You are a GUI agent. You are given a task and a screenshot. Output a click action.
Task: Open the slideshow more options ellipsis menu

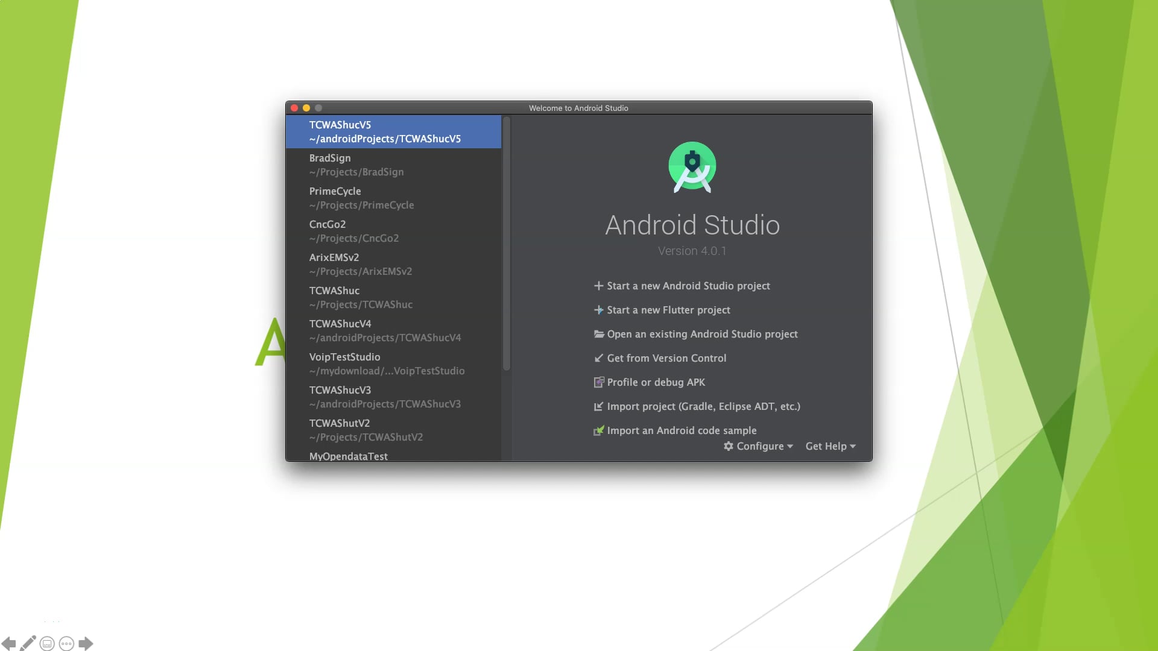tap(66, 643)
